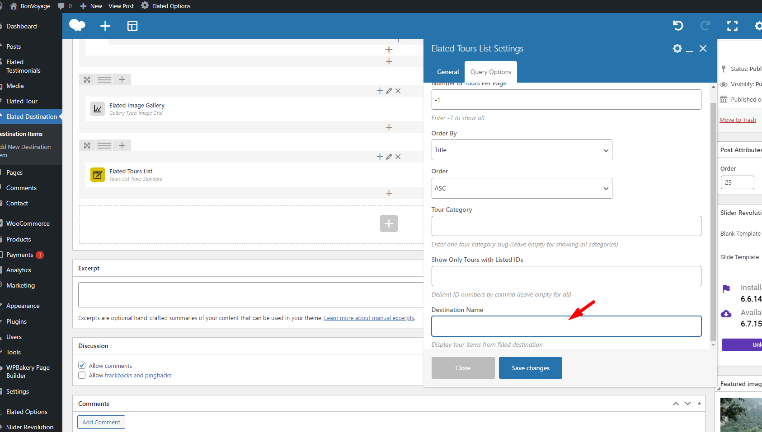
Task: Open the Order ASC dropdown
Action: (x=522, y=188)
